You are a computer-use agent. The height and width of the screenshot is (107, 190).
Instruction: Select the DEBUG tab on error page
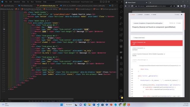(147, 15)
